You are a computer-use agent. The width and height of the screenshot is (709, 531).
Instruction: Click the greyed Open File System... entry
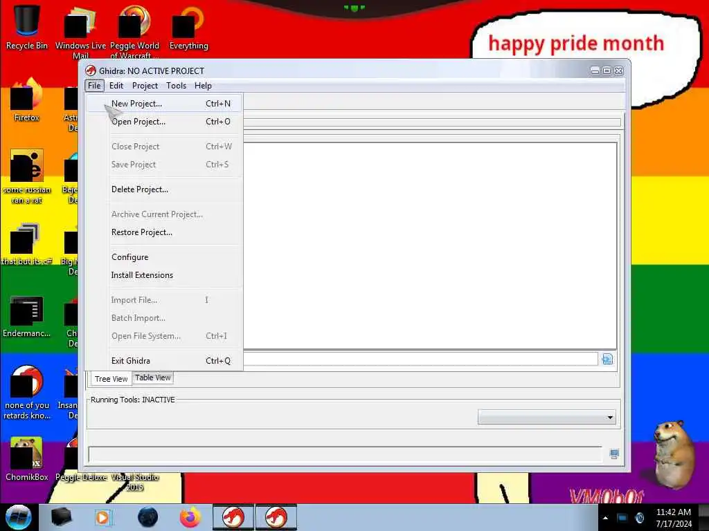pos(163,336)
